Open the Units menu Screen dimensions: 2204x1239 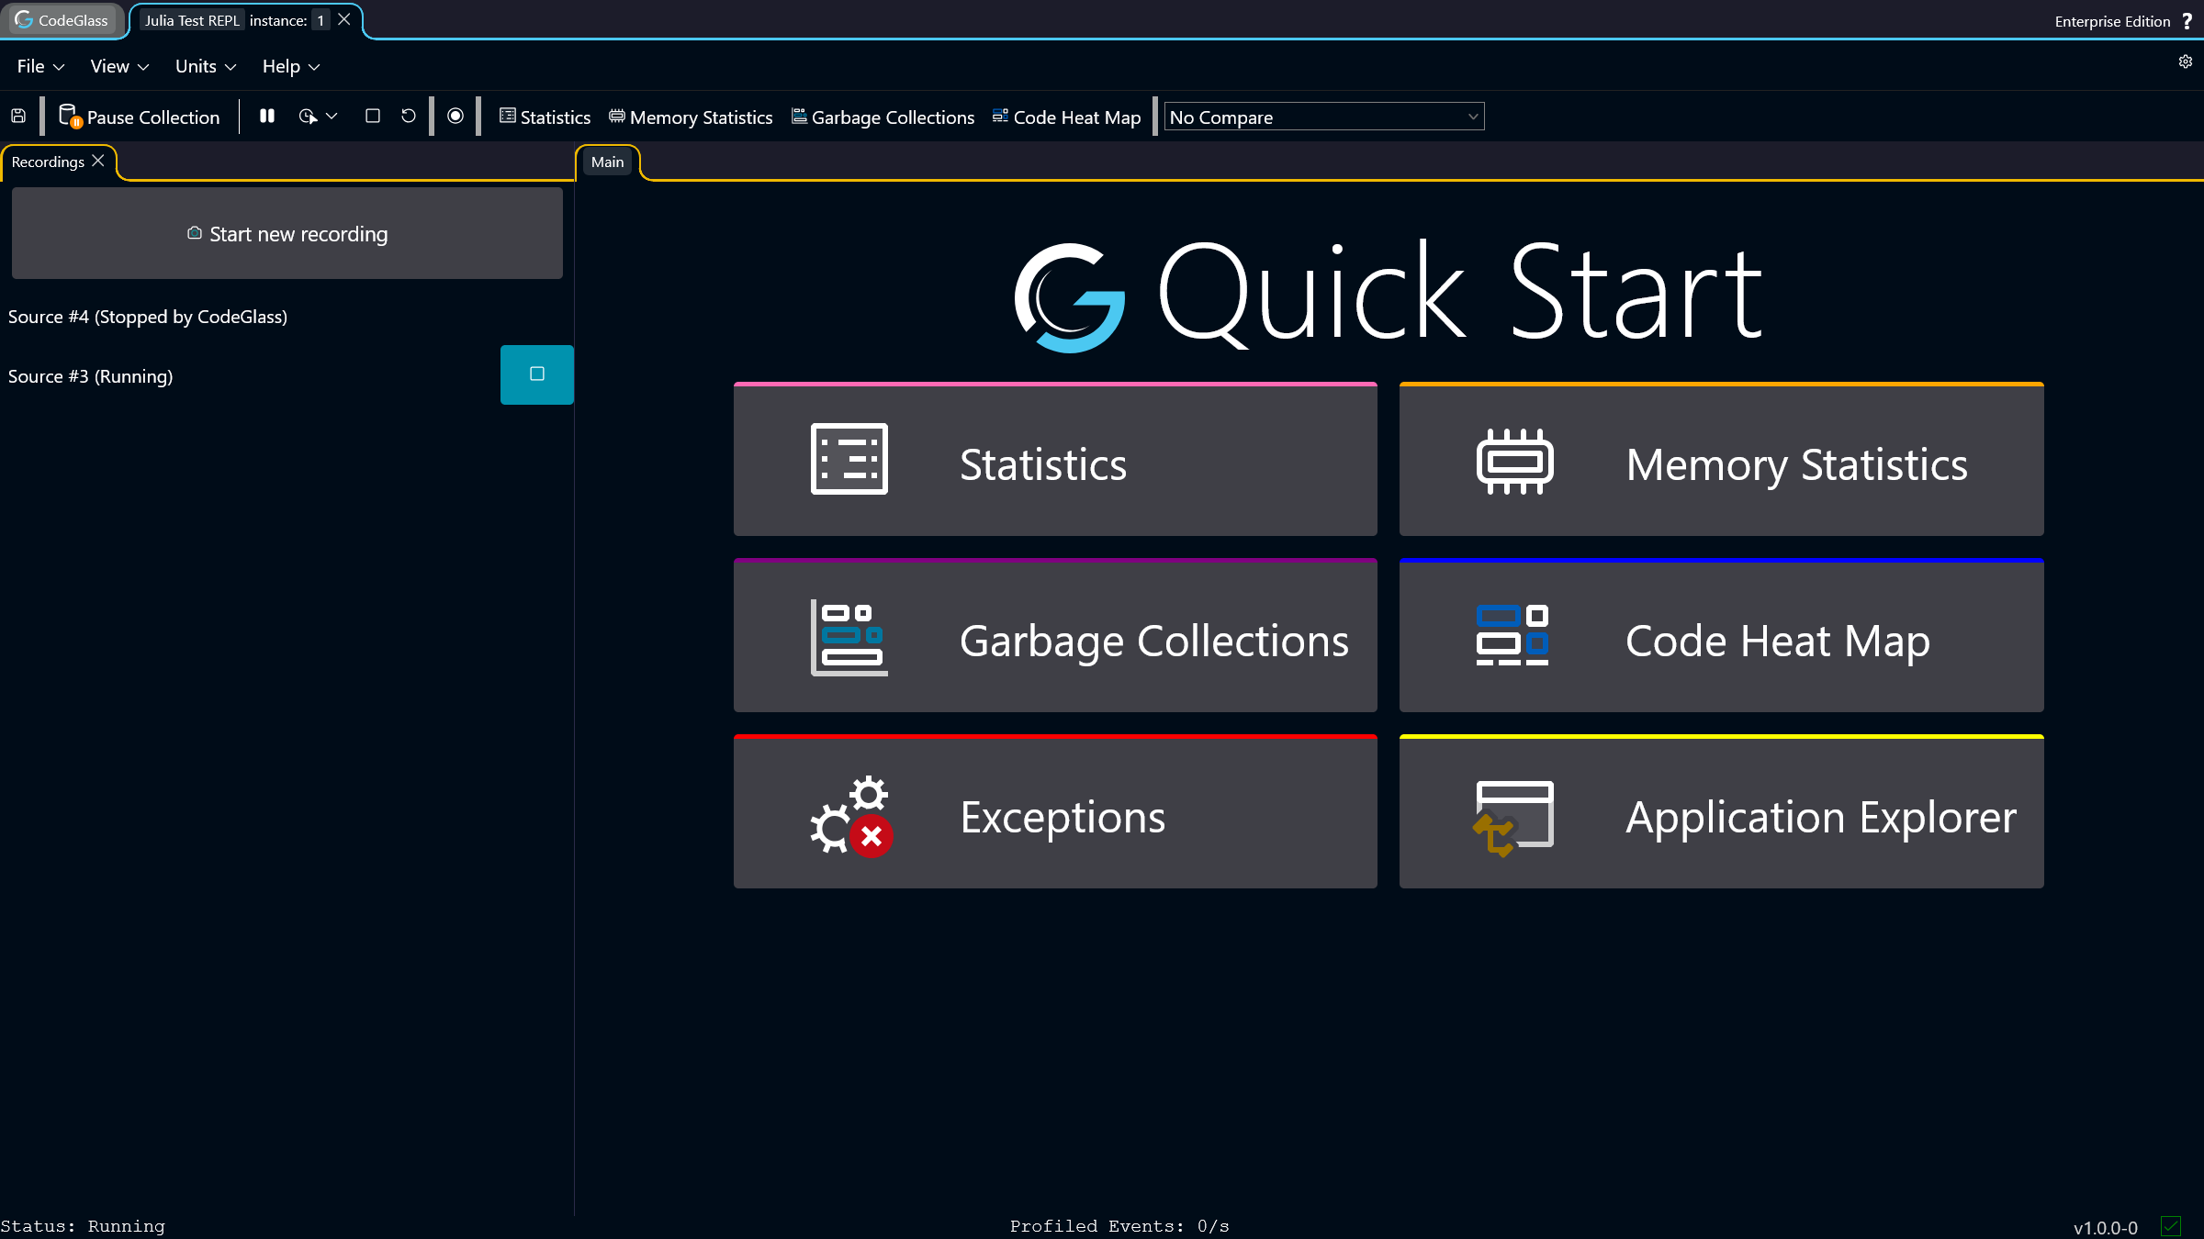click(x=206, y=66)
